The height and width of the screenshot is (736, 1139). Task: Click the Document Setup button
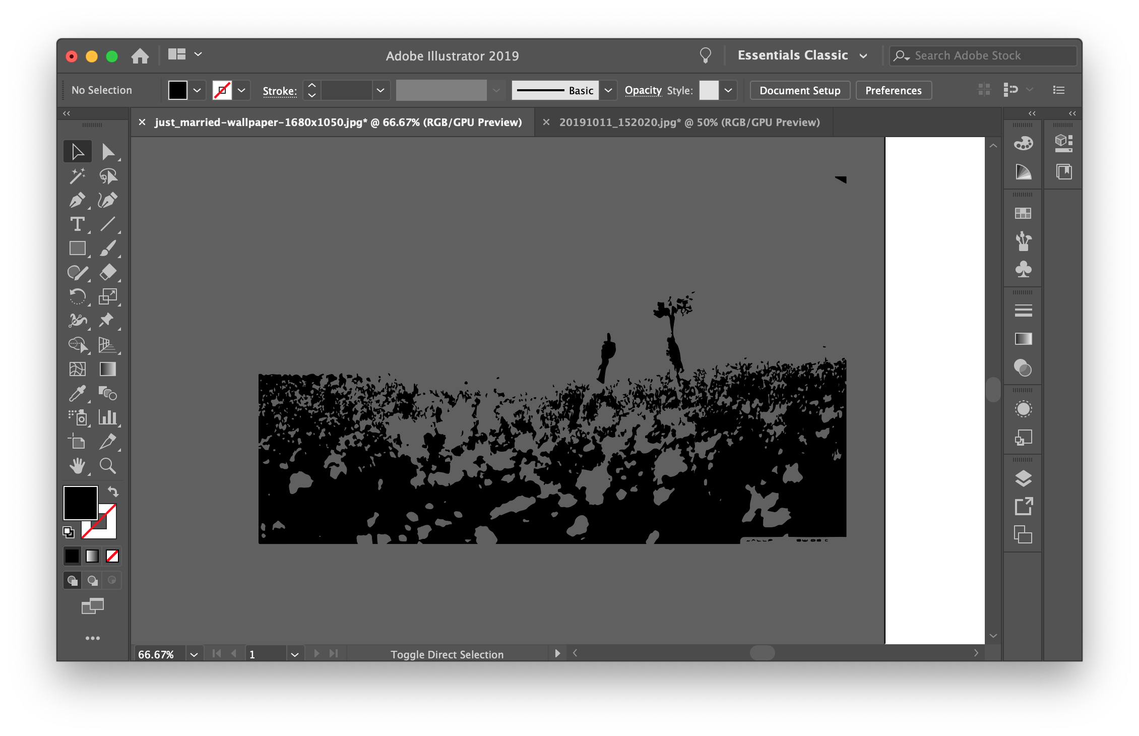(800, 91)
